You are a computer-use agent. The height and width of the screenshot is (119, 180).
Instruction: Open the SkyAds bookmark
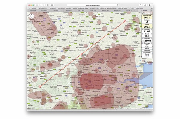point(74,8)
